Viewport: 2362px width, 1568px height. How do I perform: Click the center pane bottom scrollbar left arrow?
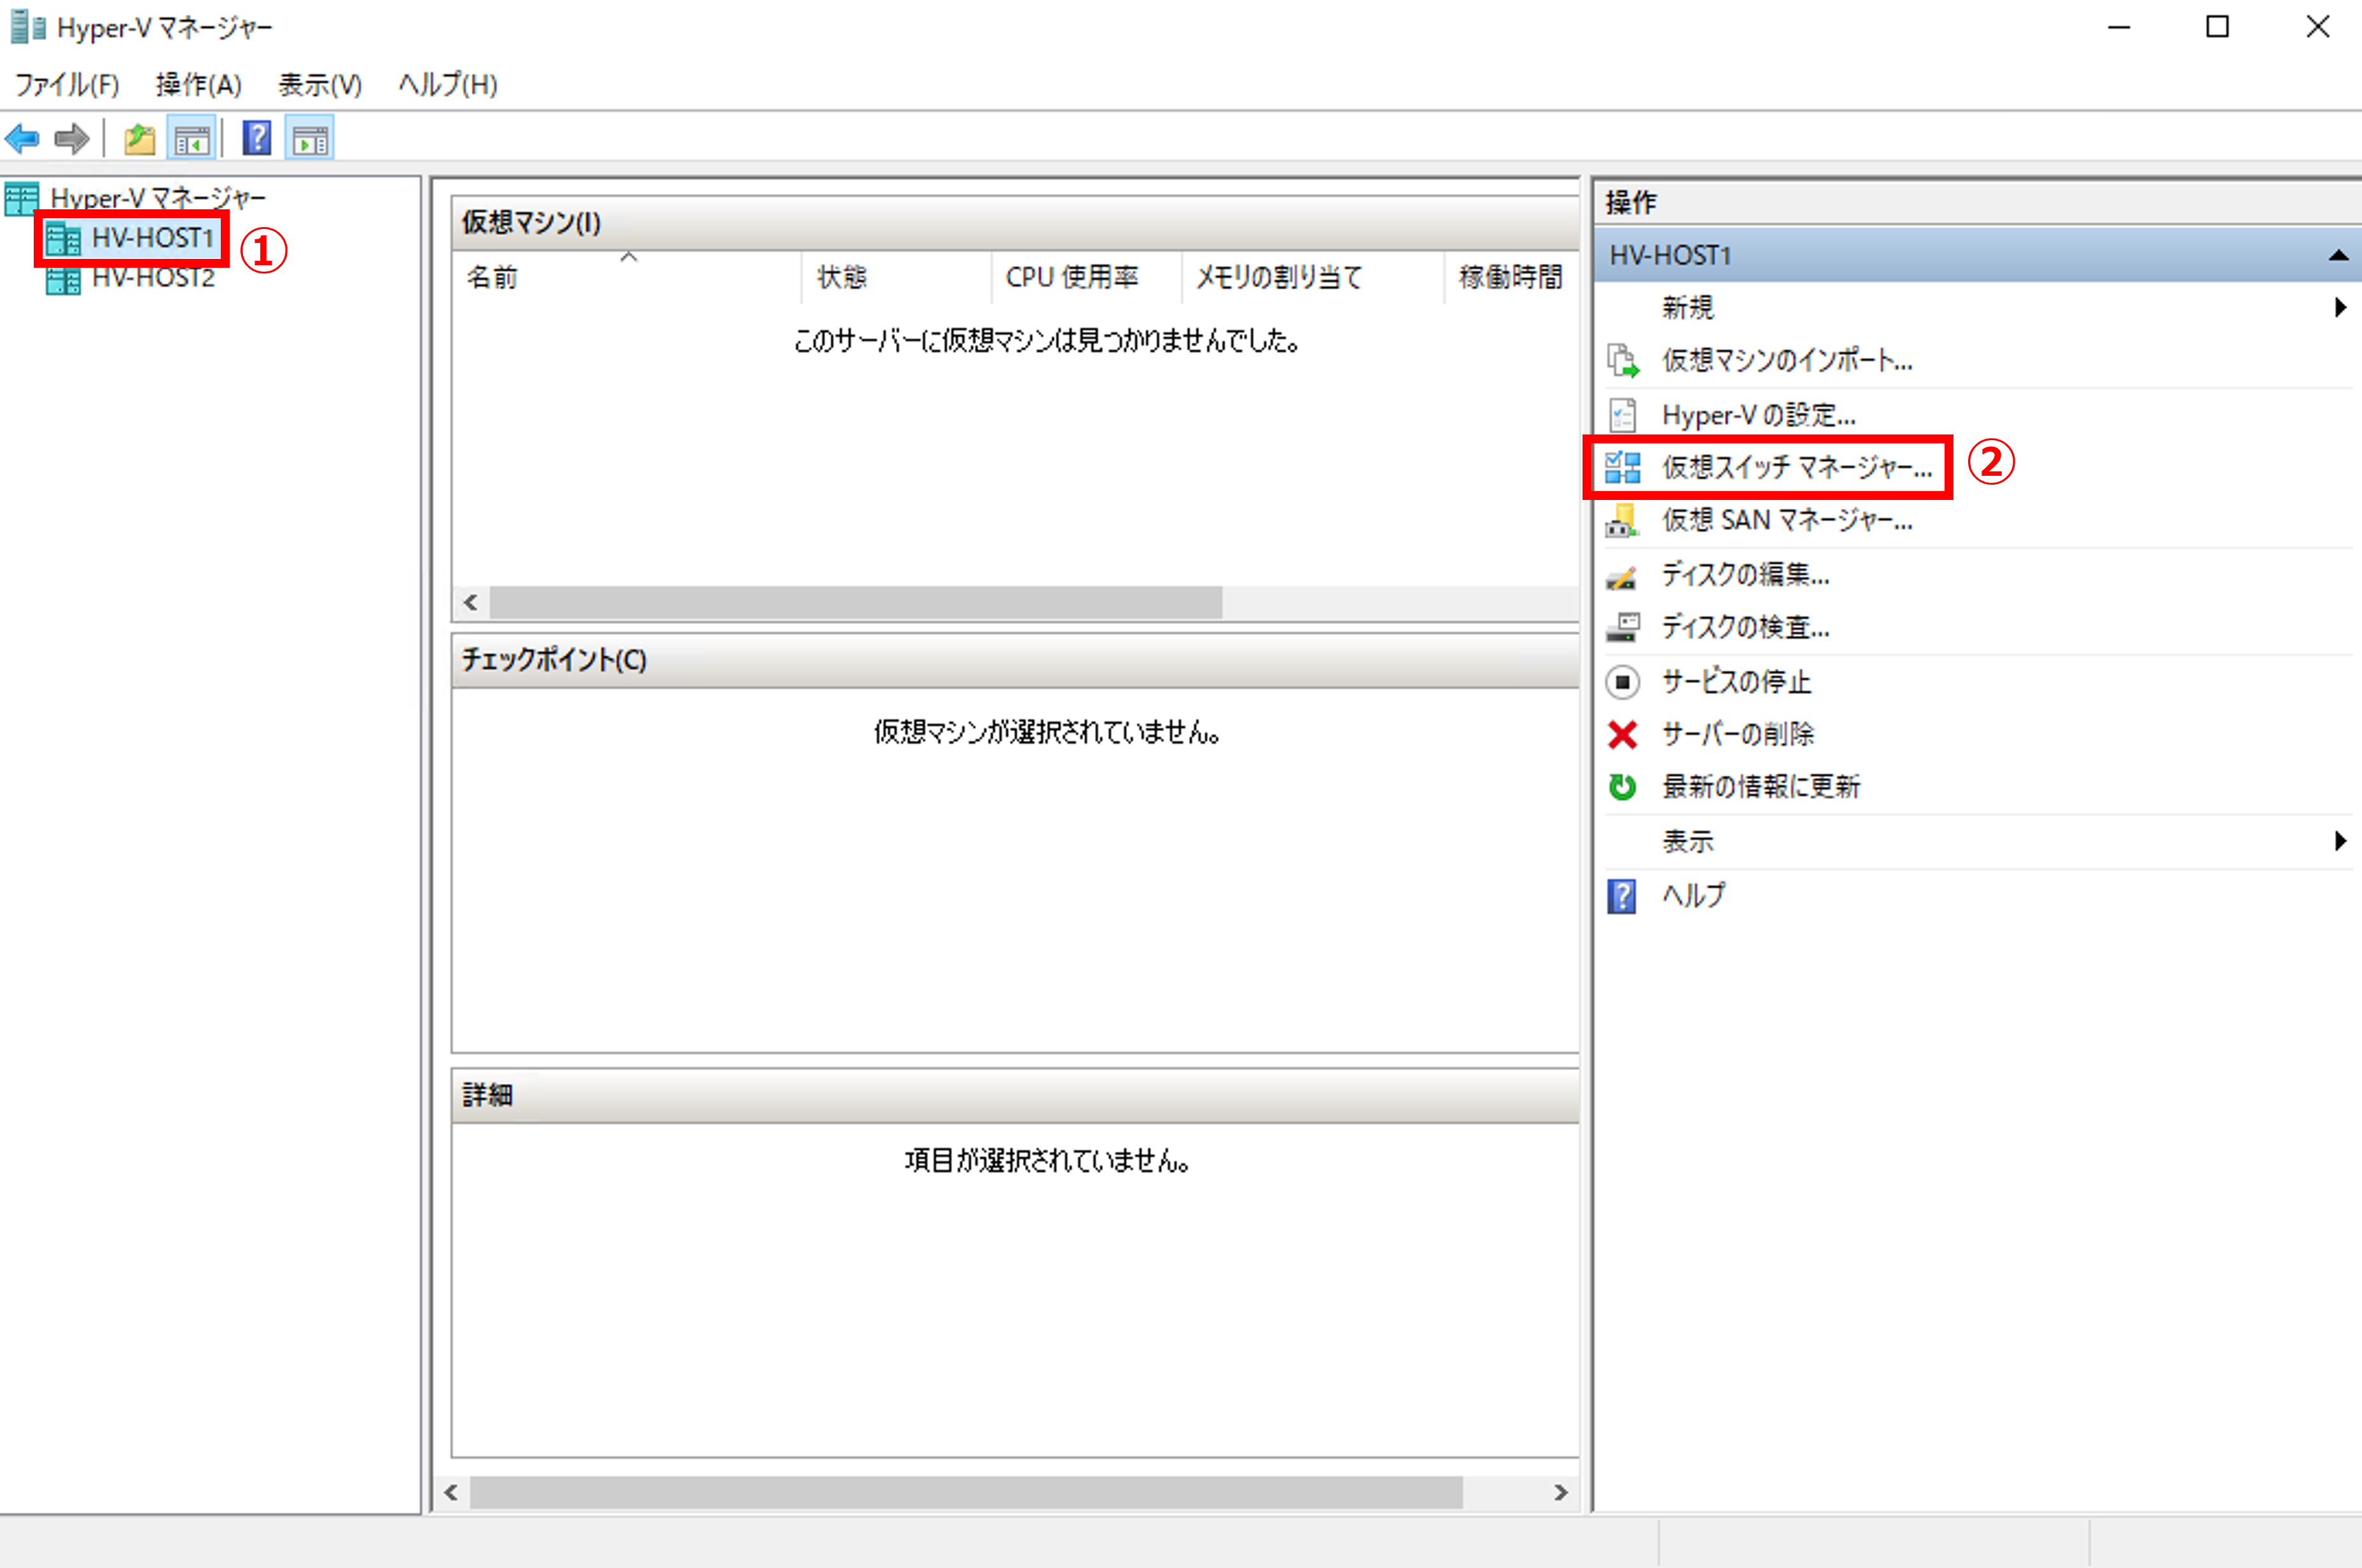click(451, 1493)
